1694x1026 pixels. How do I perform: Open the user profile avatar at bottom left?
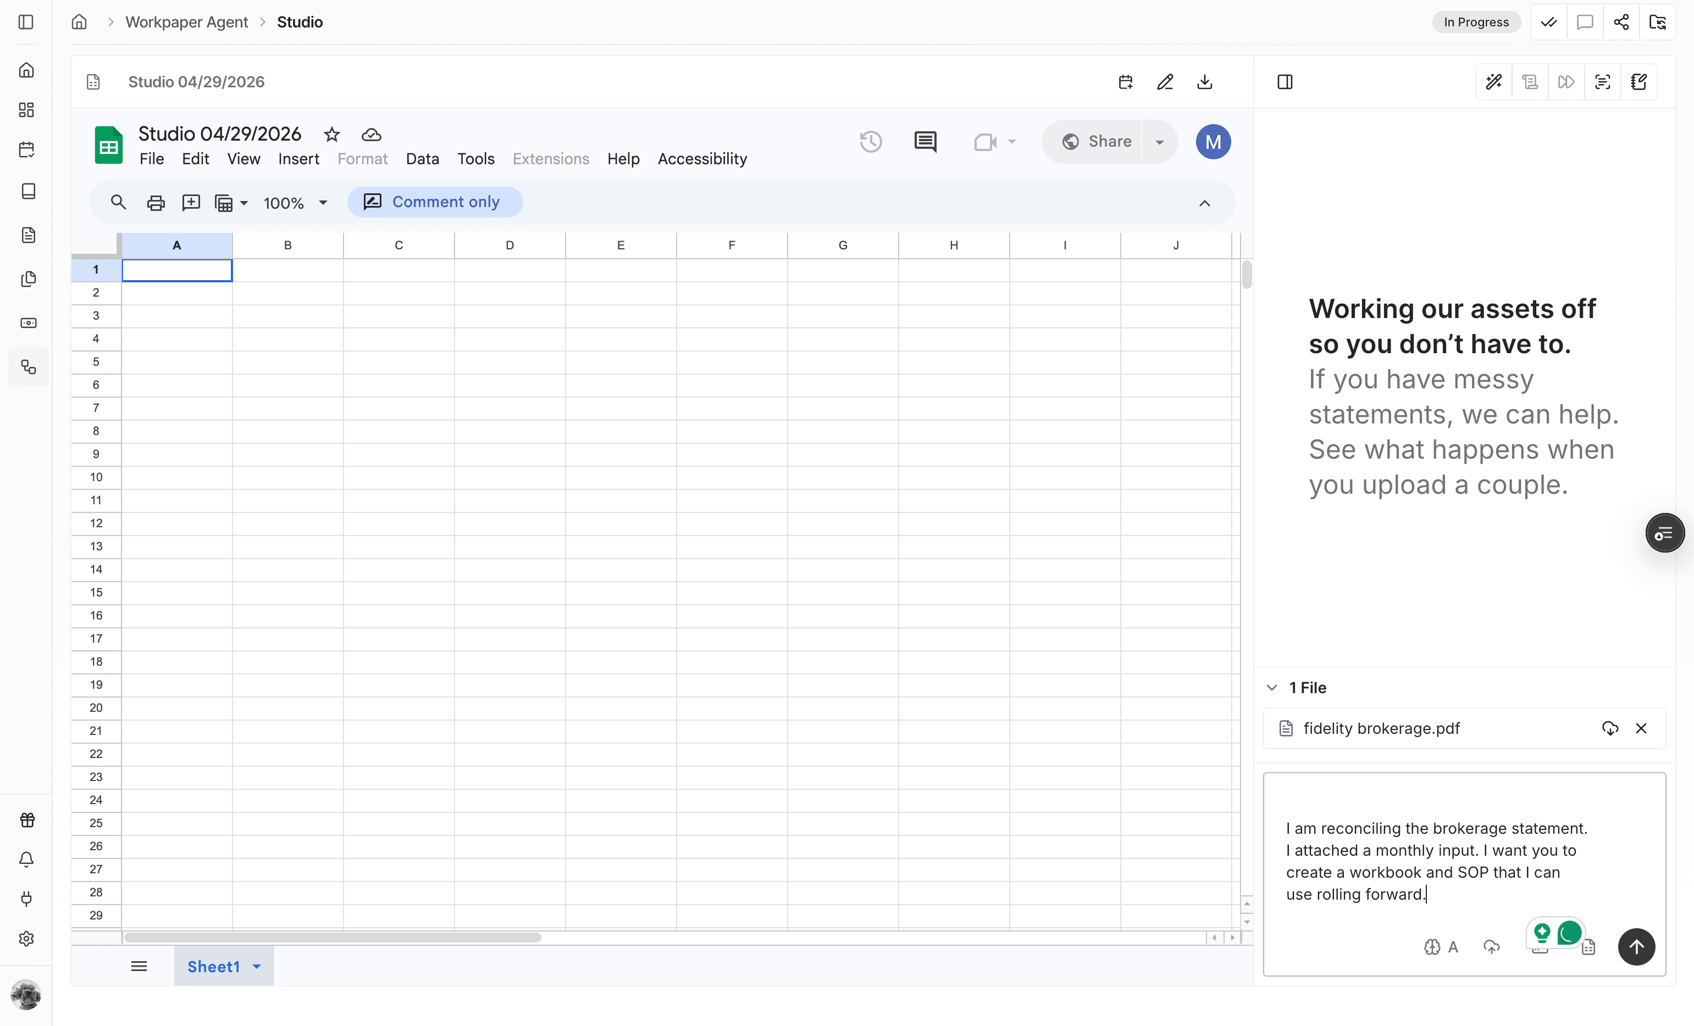(26, 994)
